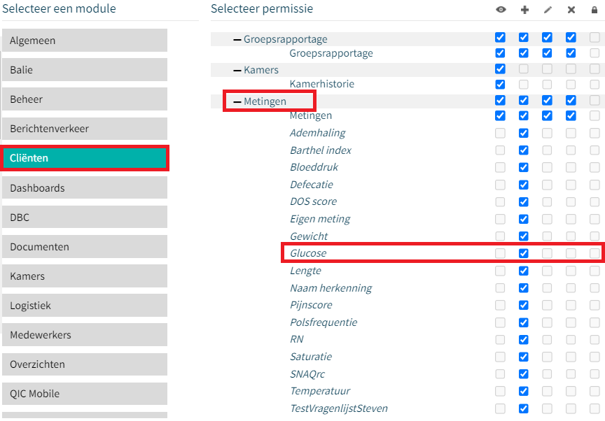The height and width of the screenshot is (421, 605).
Task: Click the Saturatie permission row label
Action: pyautogui.click(x=311, y=357)
